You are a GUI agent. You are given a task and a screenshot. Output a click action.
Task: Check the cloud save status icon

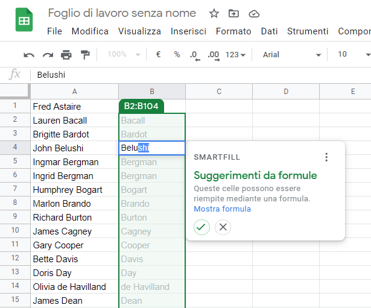254,13
